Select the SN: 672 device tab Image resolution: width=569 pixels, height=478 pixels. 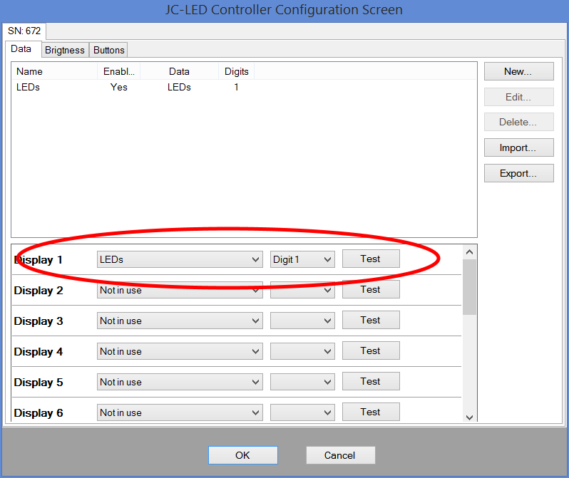tap(25, 31)
